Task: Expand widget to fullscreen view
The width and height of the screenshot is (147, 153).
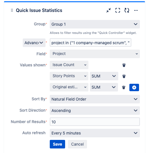Action: [118, 10]
